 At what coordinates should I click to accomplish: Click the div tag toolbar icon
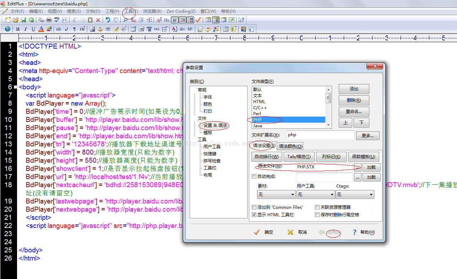coord(182,29)
